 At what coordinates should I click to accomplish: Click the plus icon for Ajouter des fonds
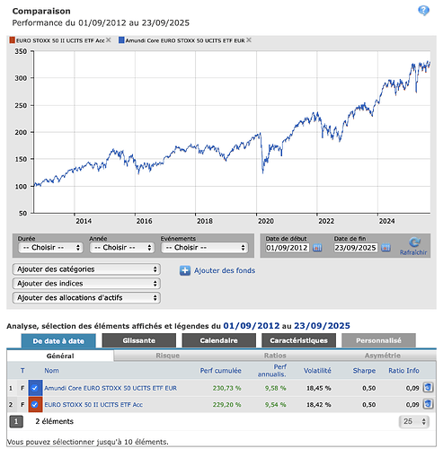[185, 270]
